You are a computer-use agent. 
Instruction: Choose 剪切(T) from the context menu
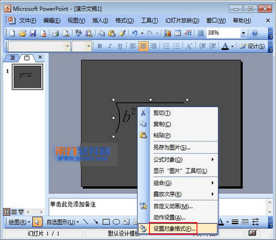tap(178, 113)
